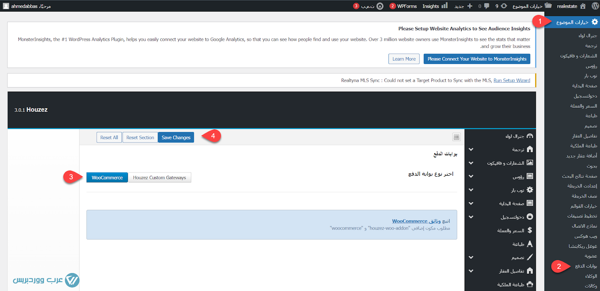
Task: Click the letter A icon for طباعة
Action: coord(530,244)
